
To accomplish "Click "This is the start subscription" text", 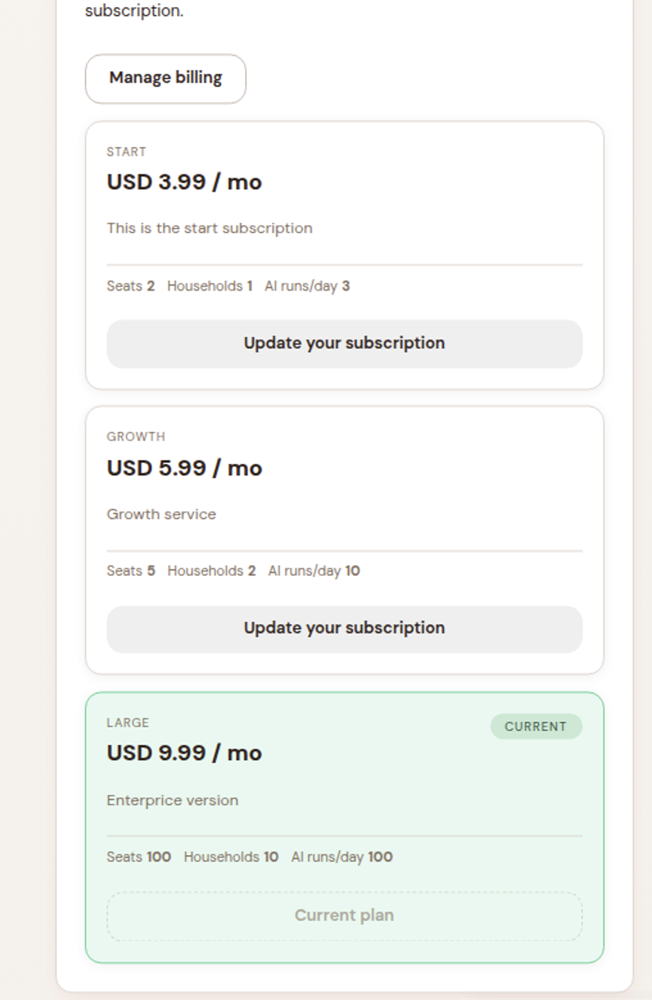I will [209, 228].
